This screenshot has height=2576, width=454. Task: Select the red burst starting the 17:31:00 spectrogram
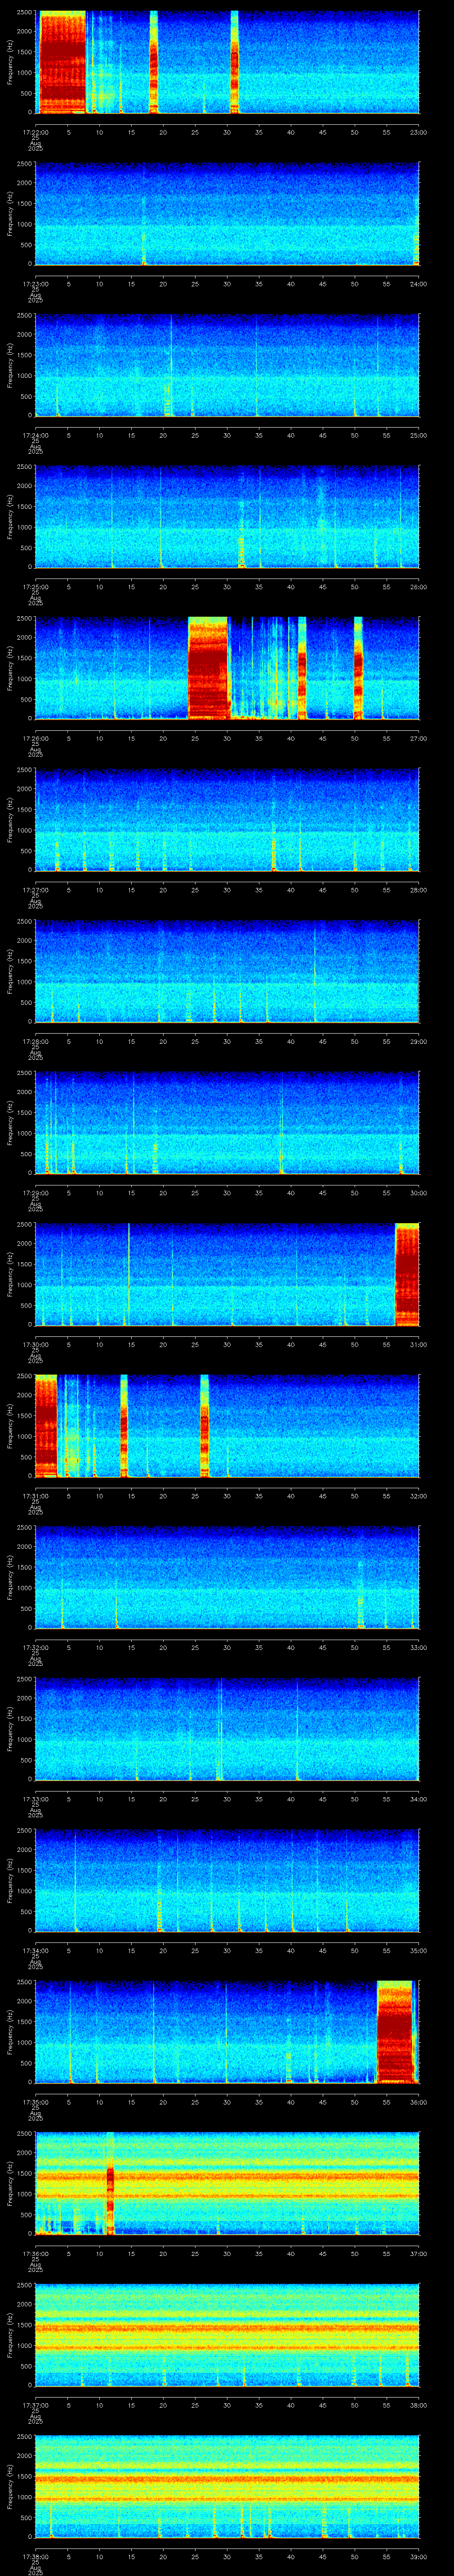click(x=46, y=1426)
